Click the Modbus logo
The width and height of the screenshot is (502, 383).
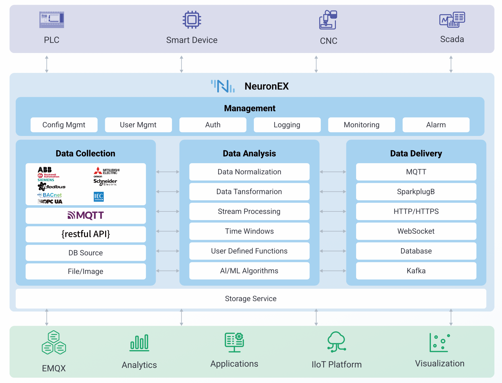51,186
